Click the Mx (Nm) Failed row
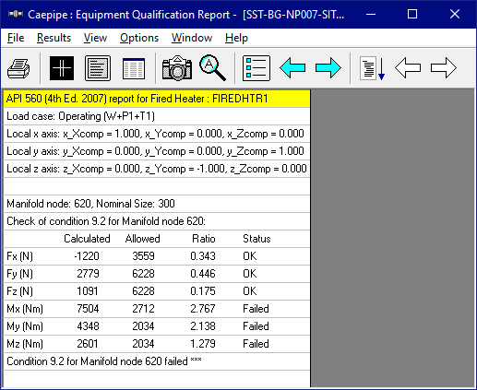Viewport: 477px width, 390px height. (157, 309)
